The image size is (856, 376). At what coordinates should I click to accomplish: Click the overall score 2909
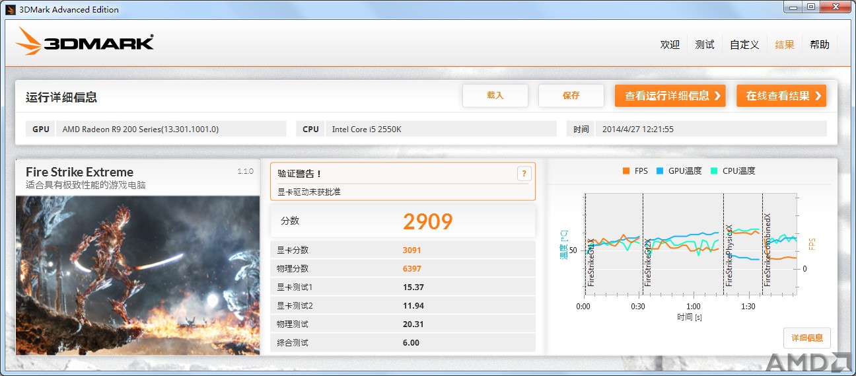[x=428, y=221]
